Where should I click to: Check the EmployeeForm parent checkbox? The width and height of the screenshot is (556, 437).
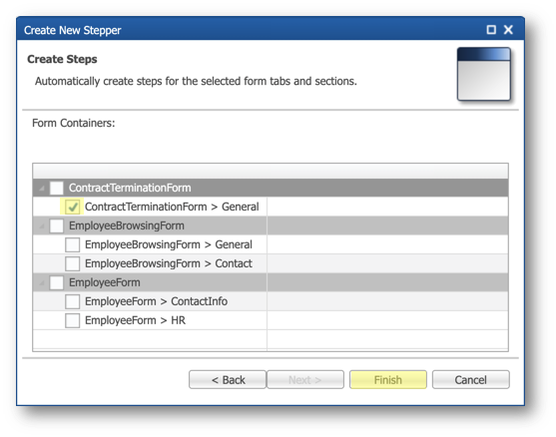click(x=56, y=282)
